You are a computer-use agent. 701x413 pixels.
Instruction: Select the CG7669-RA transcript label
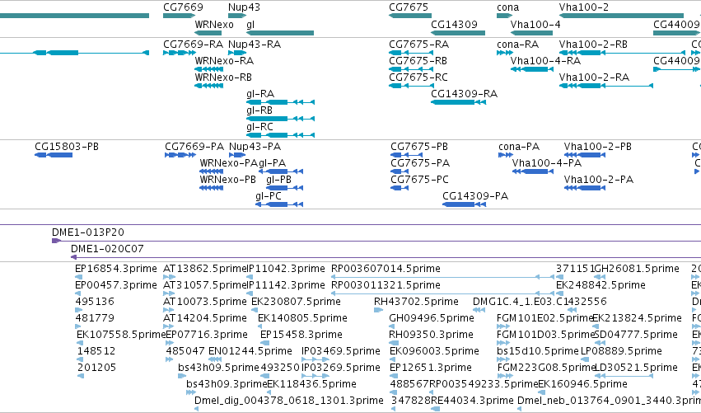coord(193,45)
